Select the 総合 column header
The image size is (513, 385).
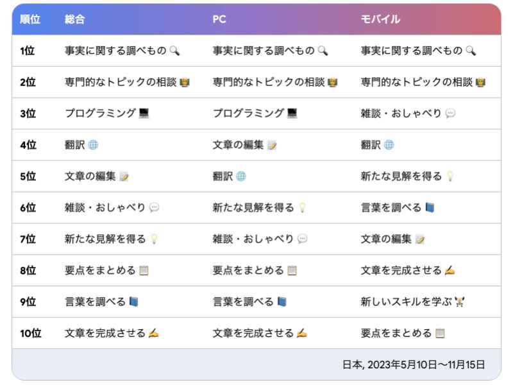tap(74, 19)
